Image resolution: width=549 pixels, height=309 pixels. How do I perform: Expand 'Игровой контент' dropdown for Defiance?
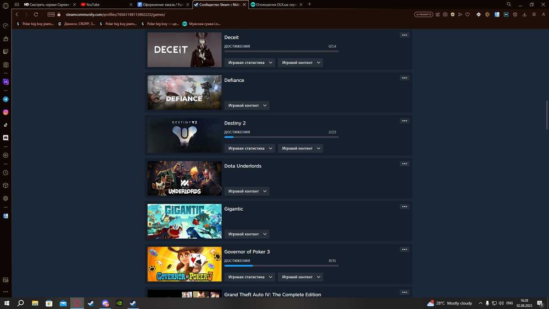[247, 105]
